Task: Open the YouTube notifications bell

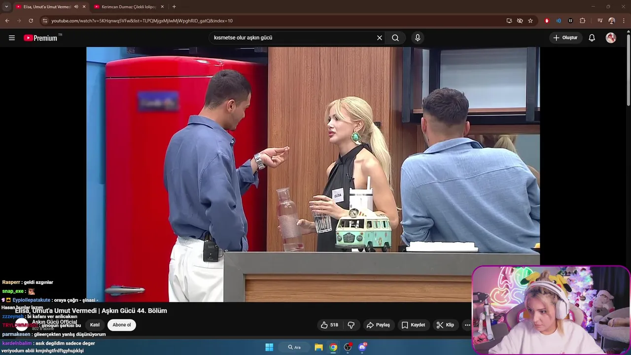Action: point(592,38)
